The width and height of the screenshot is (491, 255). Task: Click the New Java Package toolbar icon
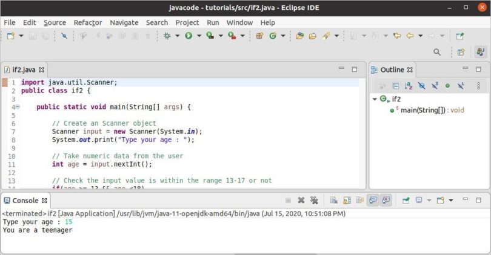(x=259, y=36)
